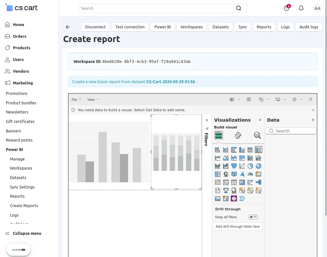Open the Workspaces tab

click(x=192, y=27)
